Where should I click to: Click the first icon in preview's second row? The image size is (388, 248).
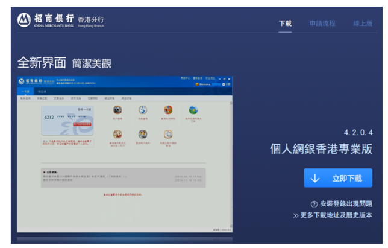click(x=117, y=135)
